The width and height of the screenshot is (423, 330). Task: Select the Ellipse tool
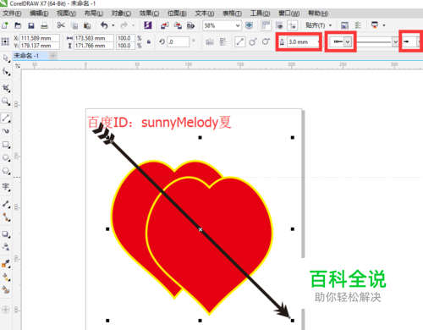coord(6,158)
